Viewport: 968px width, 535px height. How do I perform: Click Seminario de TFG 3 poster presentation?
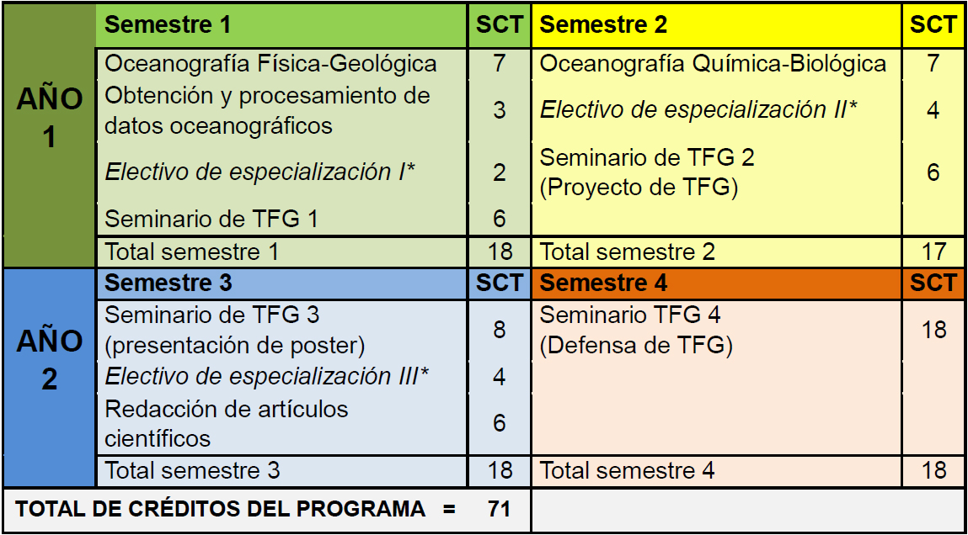234,331
